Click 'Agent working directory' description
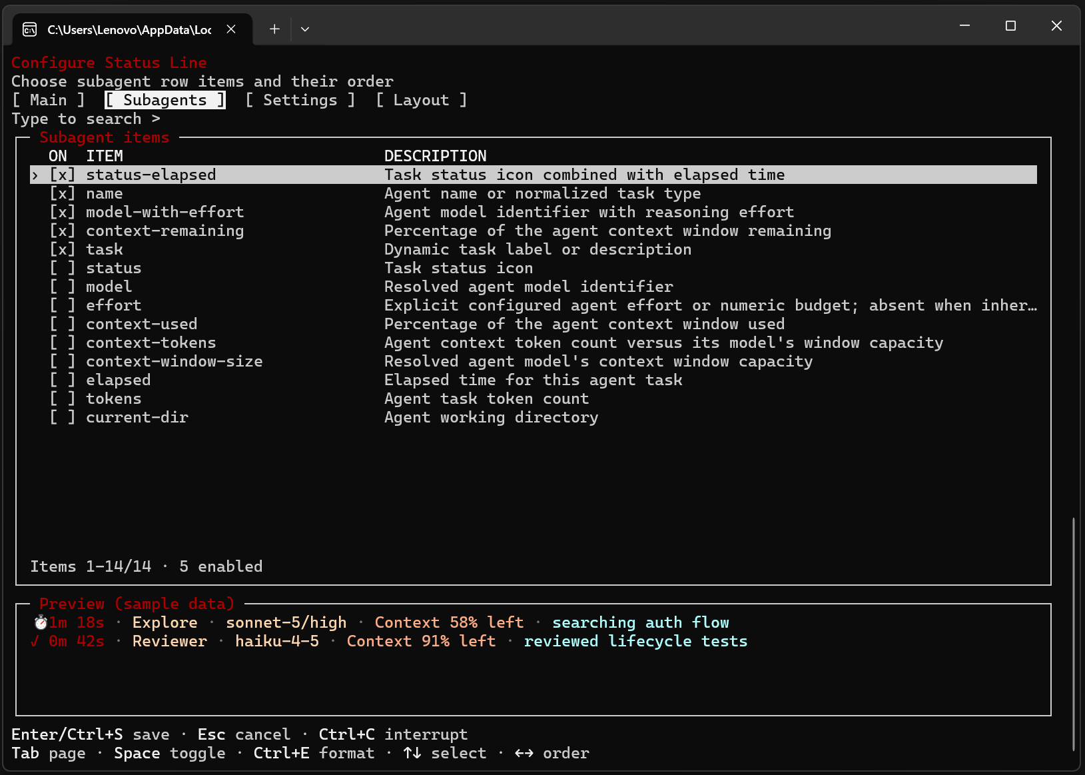 click(x=492, y=417)
